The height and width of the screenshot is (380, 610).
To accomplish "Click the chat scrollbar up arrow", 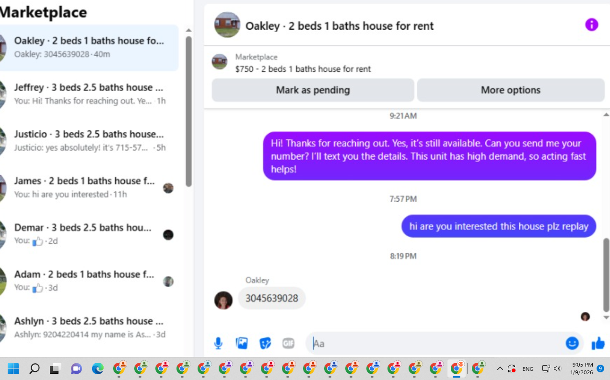I will pyautogui.click(x=606, y=115).
